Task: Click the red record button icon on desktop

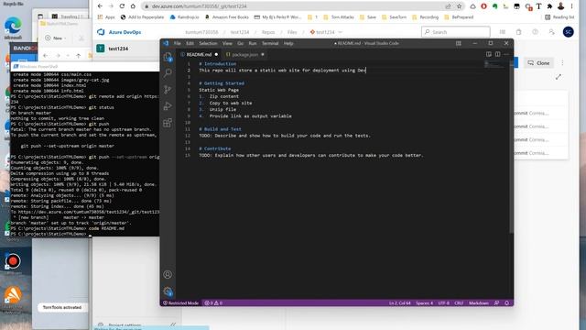Action: [x=13, y=260]
